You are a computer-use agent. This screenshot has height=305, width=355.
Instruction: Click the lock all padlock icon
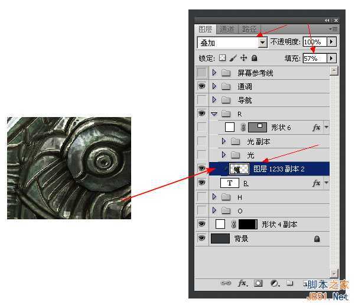pos(254,59)
